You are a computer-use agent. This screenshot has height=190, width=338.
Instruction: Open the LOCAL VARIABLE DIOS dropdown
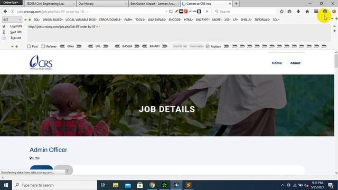[81, 20]
